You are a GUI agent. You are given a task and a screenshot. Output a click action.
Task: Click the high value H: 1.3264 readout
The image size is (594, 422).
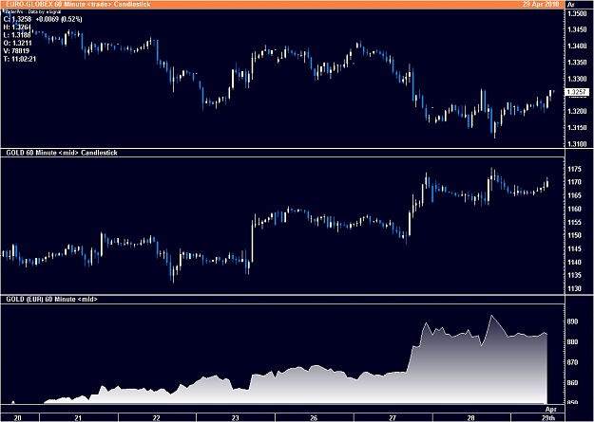17,27
